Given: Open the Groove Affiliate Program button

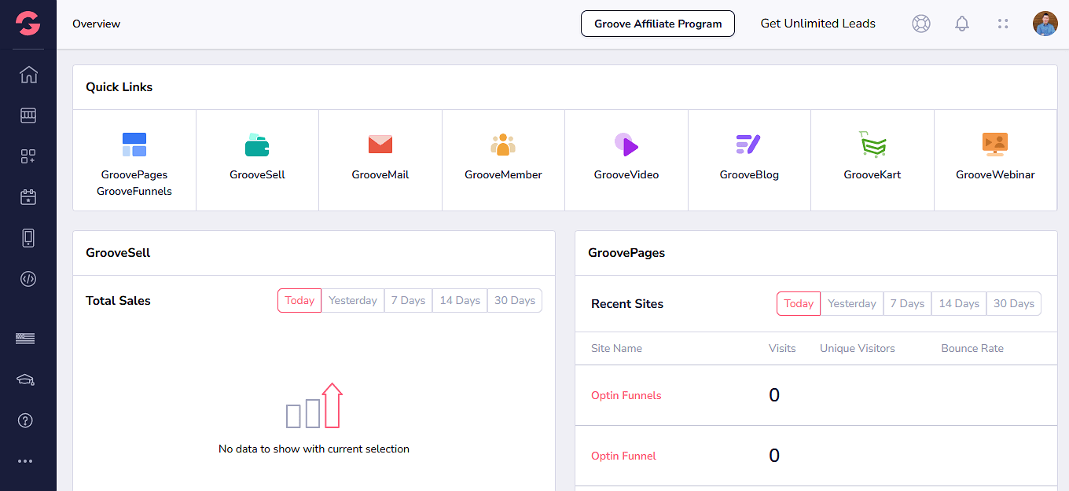Looking at the screenshot, I should coord(658,24).
